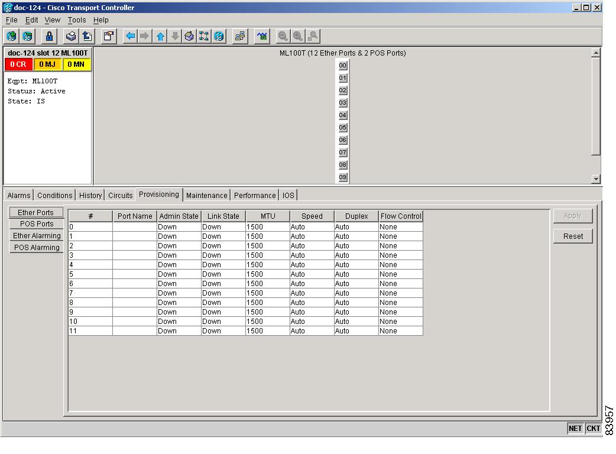Switch to the Performance tab

[255, 196]
